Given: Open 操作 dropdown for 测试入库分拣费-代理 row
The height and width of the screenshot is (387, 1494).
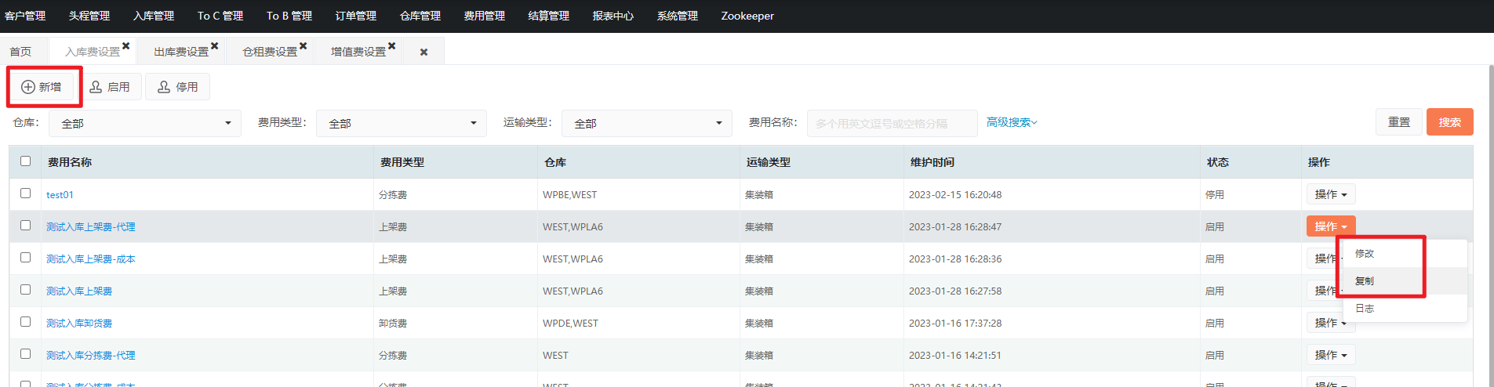Looking at the screenshot, I should click(1331, 355).
